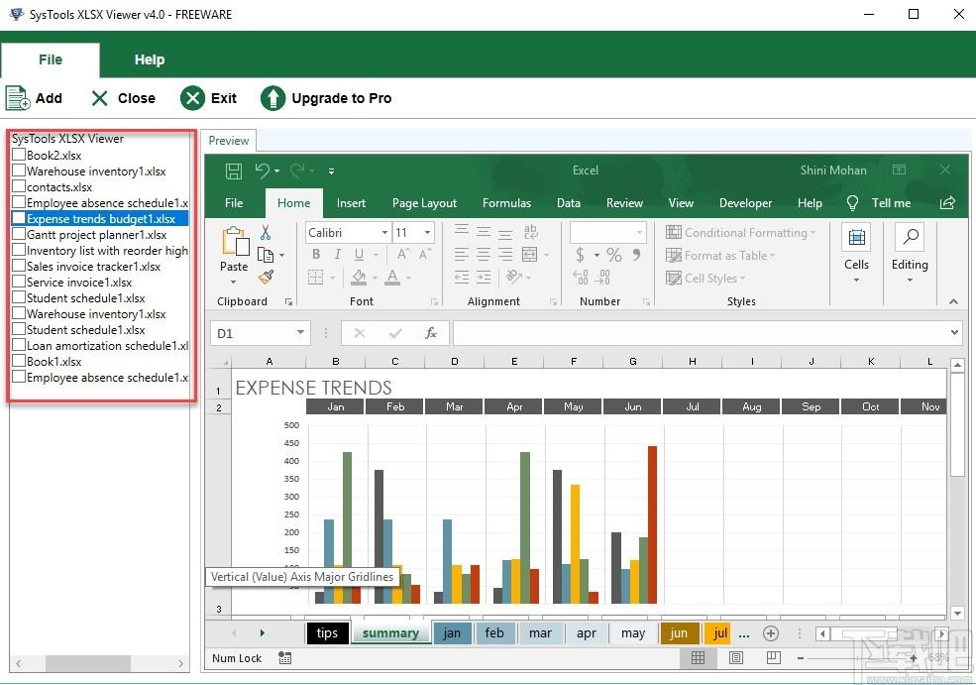Click the Undo icon in Excel preview
The height and width of the screenshot is (685, 976).
click(262, 171)
